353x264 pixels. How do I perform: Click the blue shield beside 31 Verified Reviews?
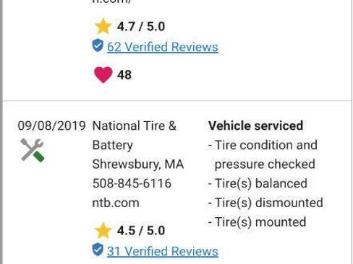coord(98,250)
